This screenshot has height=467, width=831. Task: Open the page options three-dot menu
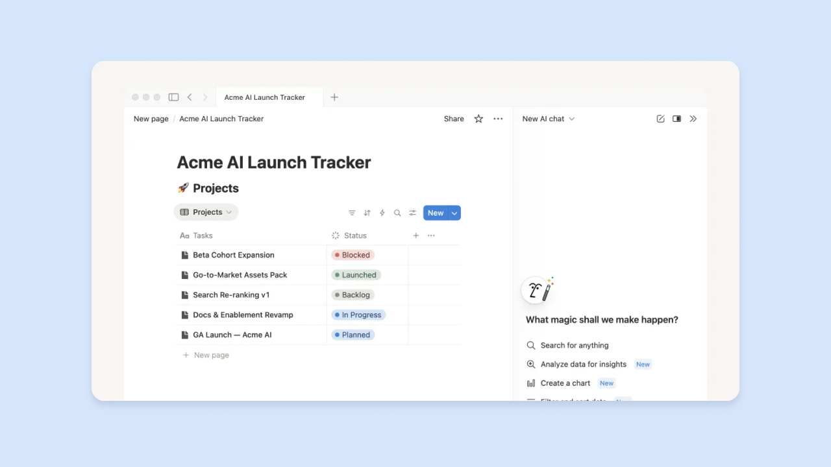[x=498, y=119]
